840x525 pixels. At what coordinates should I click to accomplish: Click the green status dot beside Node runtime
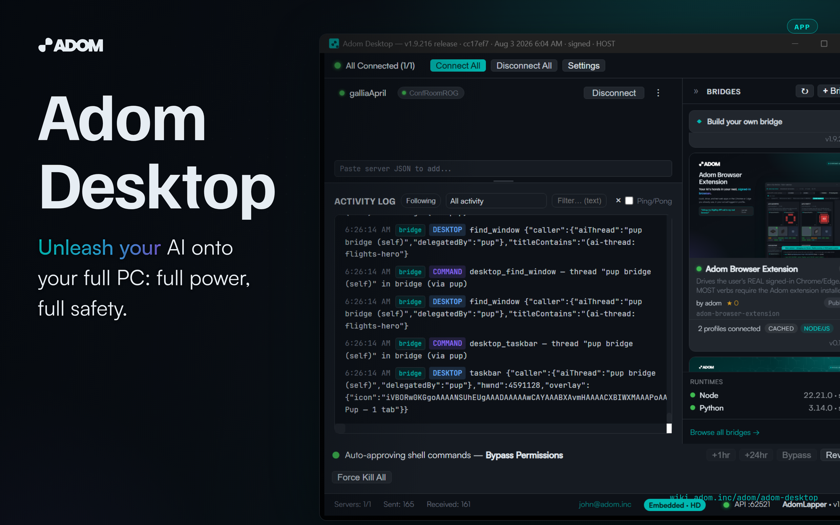click(x=693, y=395)
